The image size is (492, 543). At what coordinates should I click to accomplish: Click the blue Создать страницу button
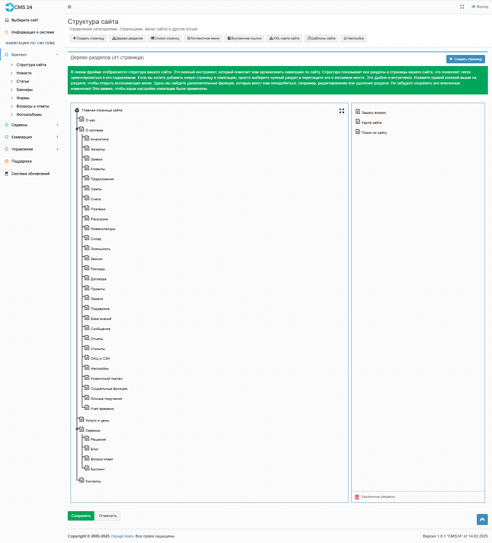[x=465, y=59]
